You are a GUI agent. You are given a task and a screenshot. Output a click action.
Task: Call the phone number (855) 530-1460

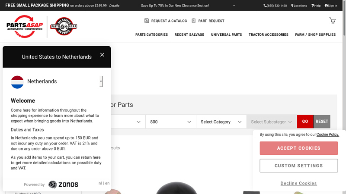click(x=275, y=6)
